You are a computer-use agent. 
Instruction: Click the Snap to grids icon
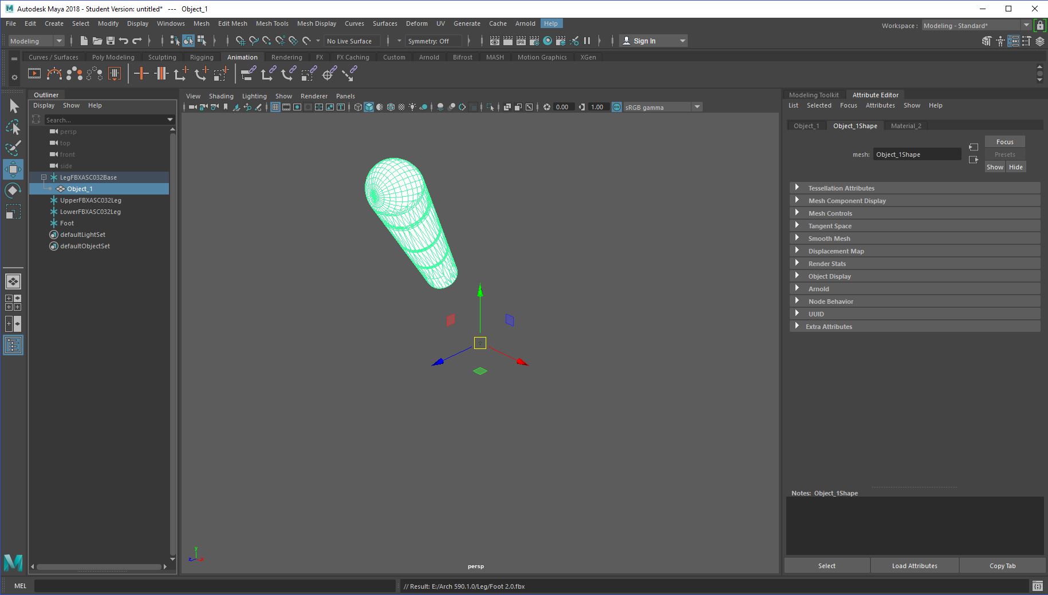click(241, 41)
